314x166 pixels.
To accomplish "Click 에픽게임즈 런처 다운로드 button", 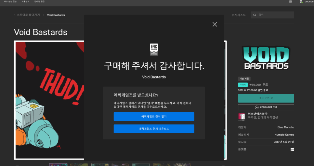I will (x=154, y=129).
